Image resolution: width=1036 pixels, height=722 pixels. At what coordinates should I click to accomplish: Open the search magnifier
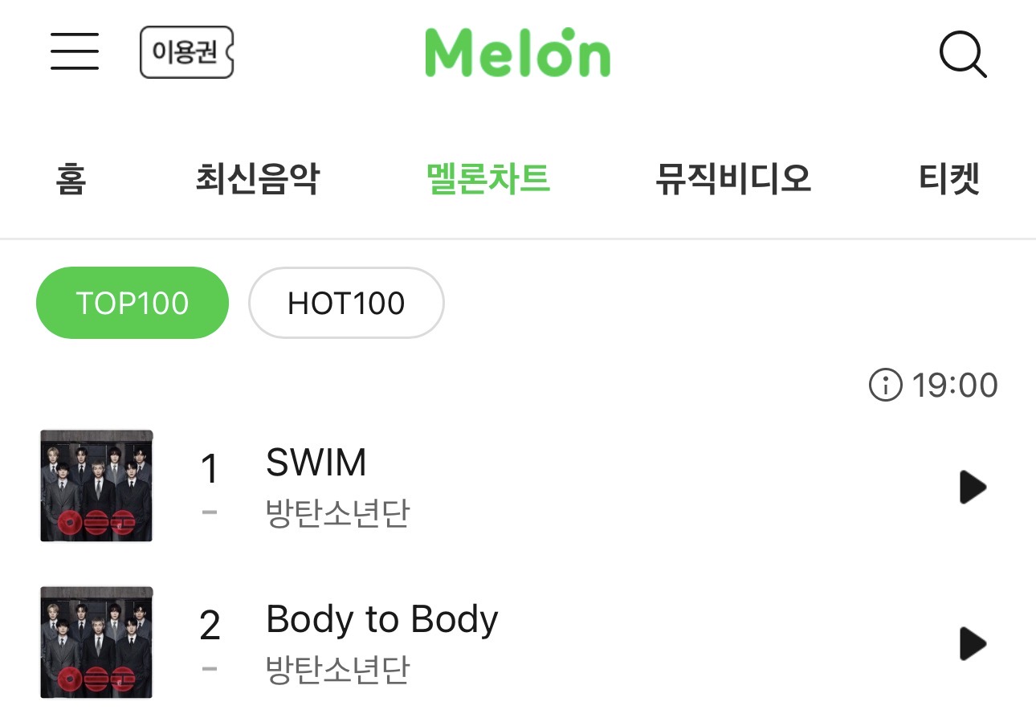(x=961, y=55)
